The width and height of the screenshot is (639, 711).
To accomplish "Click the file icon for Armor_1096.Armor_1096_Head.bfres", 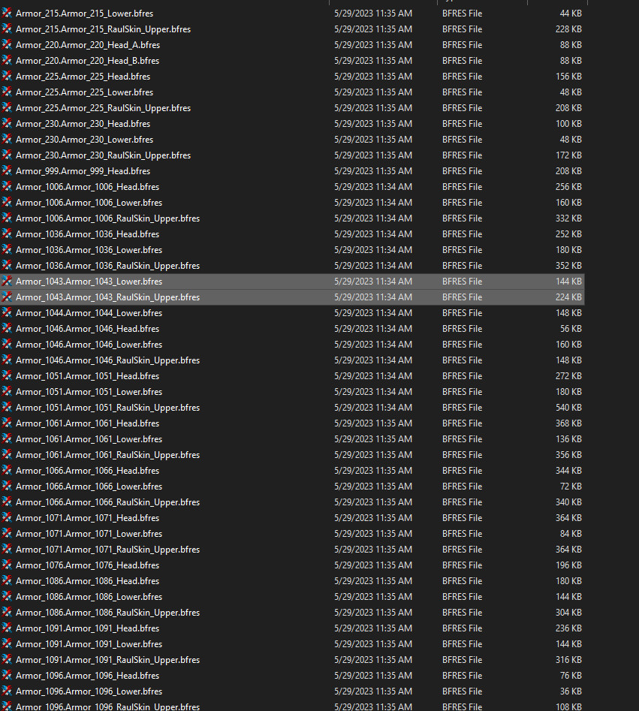I will click(x=7, y=676).
